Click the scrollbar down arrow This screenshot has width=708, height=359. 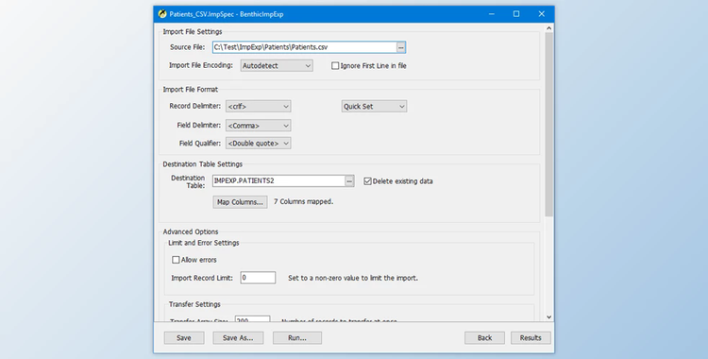(549, 316)
